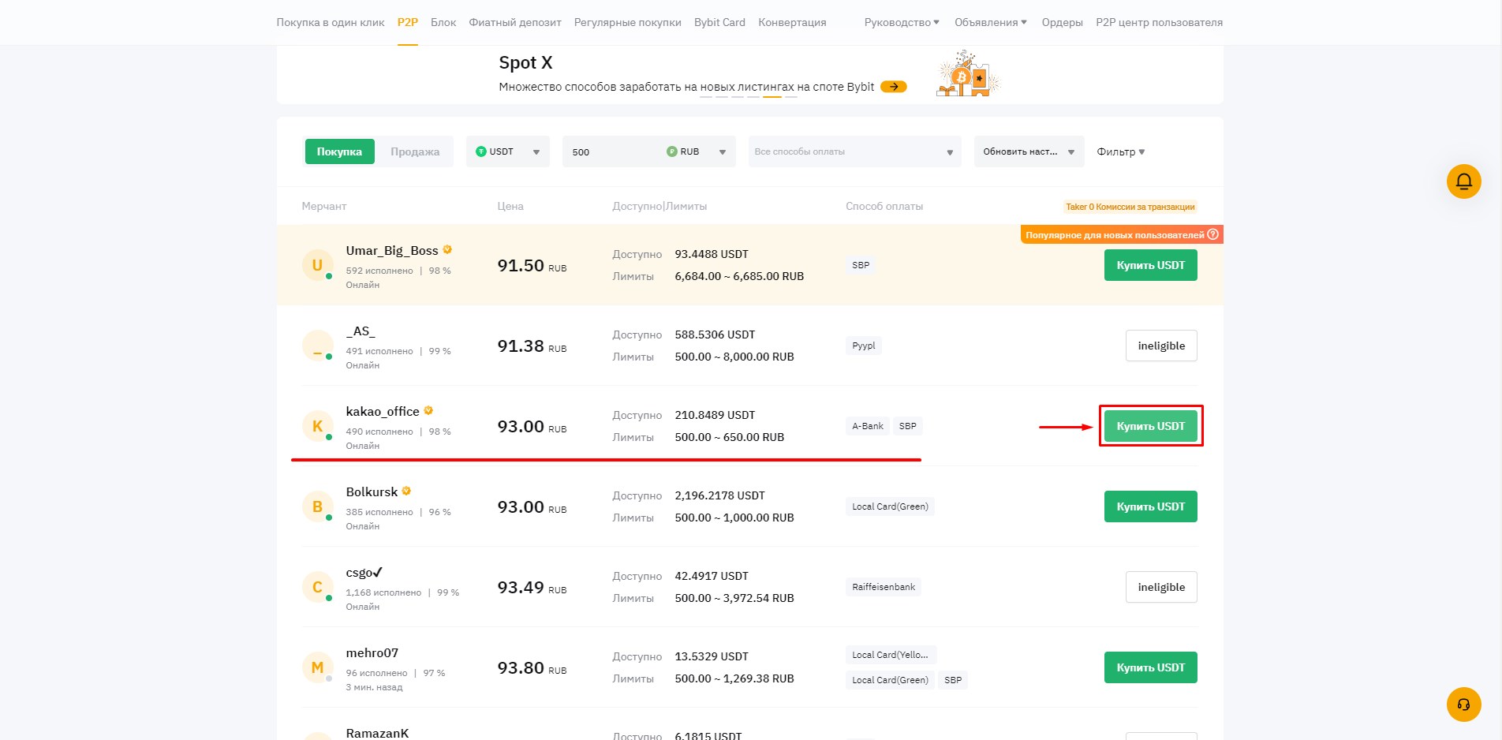This screenshot has height=740, width=1502.
Task: Open the USDT coin dropdown
Action: 509,151
